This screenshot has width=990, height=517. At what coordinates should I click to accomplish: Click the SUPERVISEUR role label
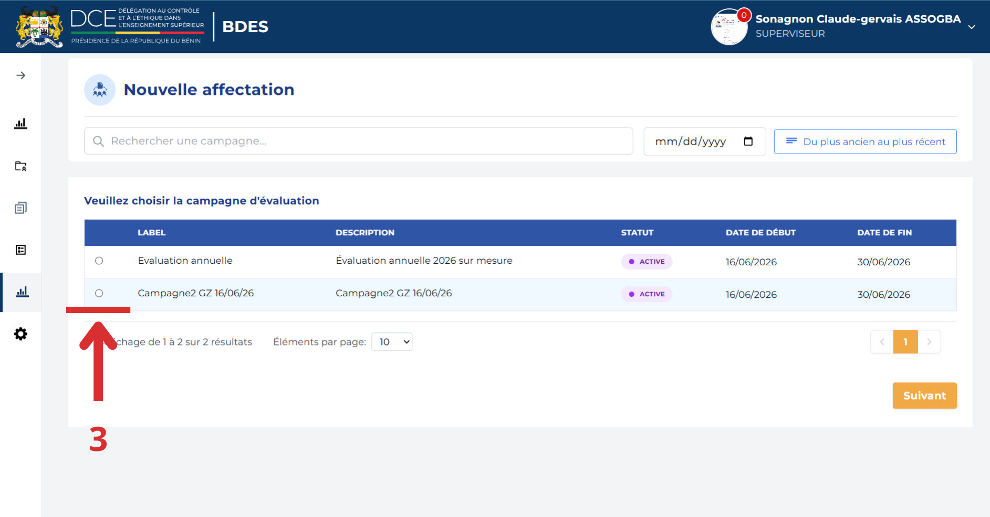(790, 34)
